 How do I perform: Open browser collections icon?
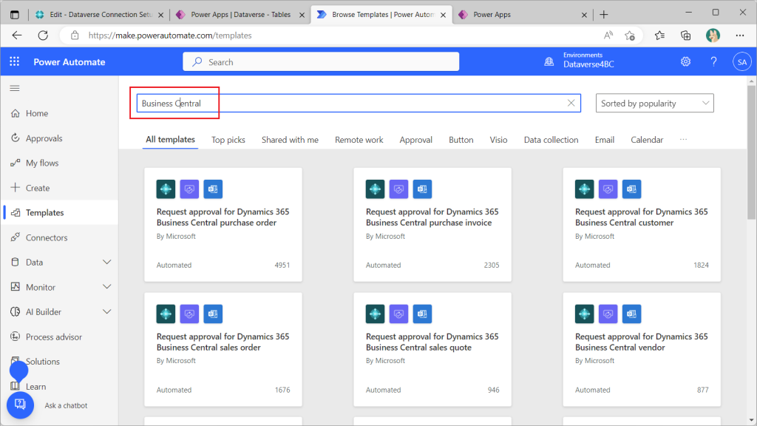(685, 35)
